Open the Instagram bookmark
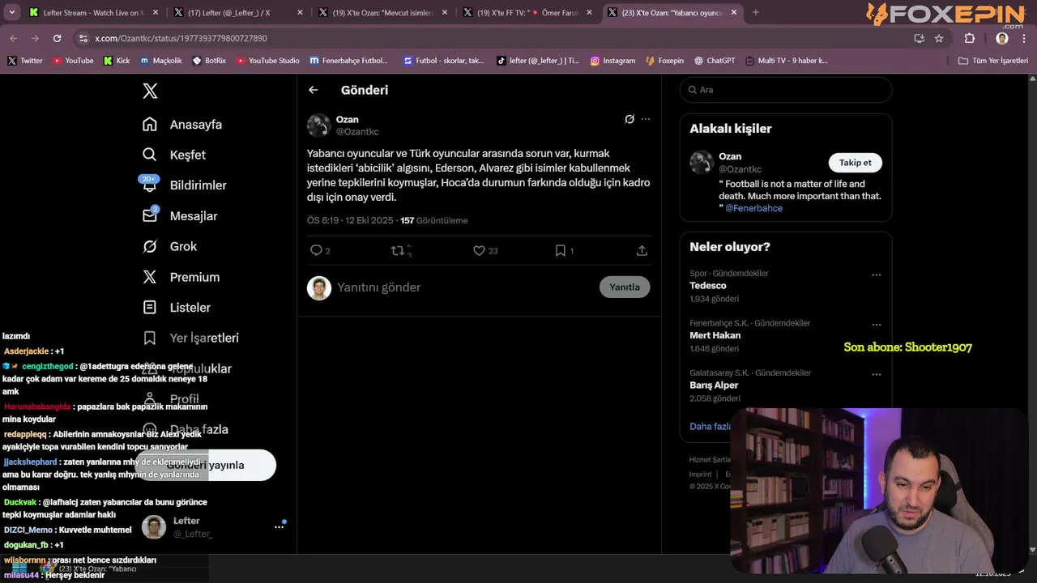Screen dimensions: 1037x583 [612, 61]
